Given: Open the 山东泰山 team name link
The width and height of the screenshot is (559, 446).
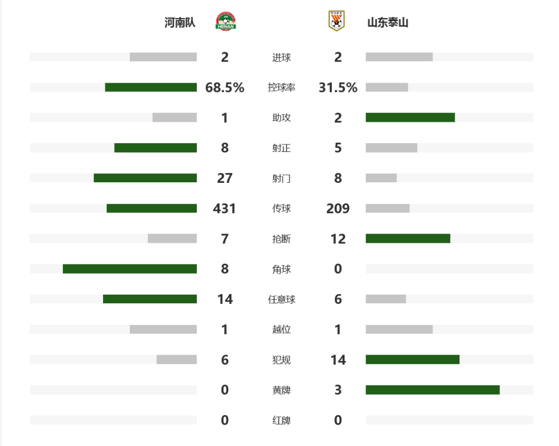Looking at the screenshot, I should [388, 23].
